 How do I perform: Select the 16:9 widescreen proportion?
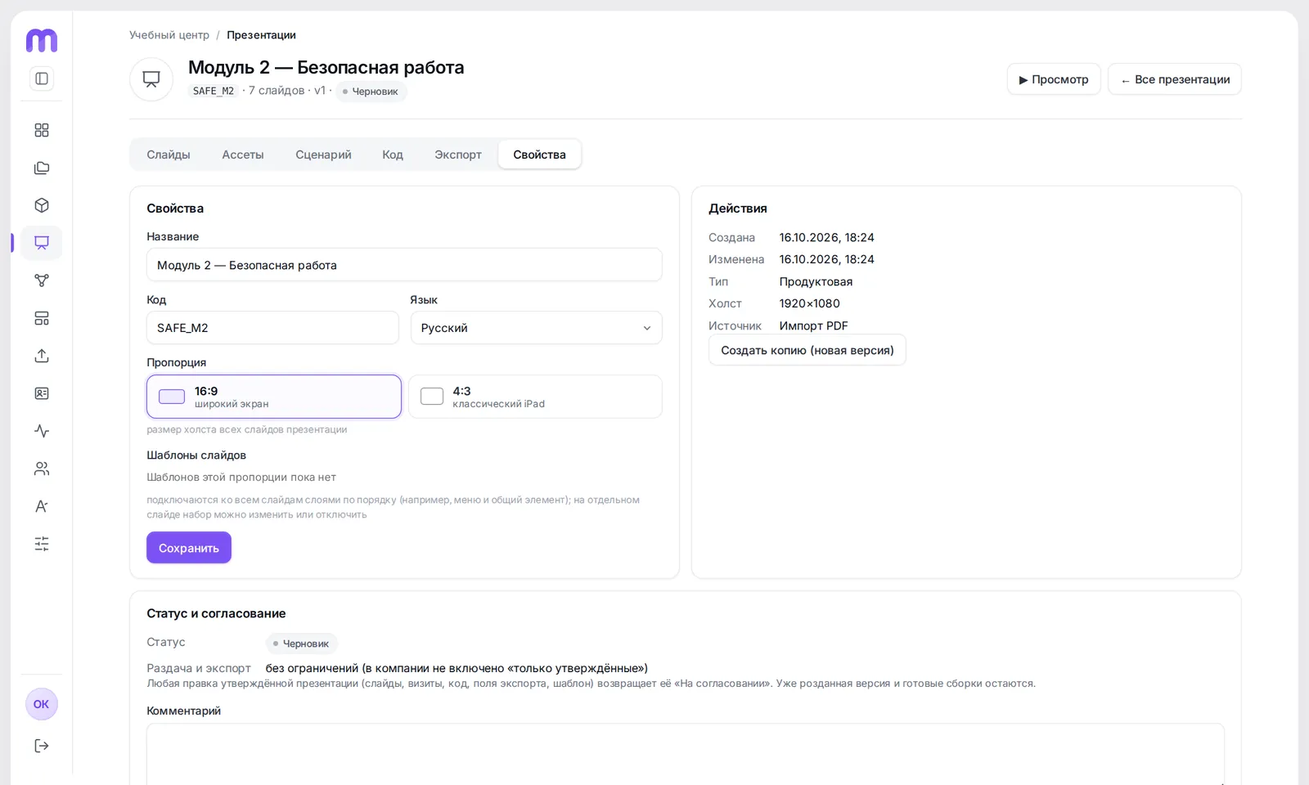click(x=274, y=397)
